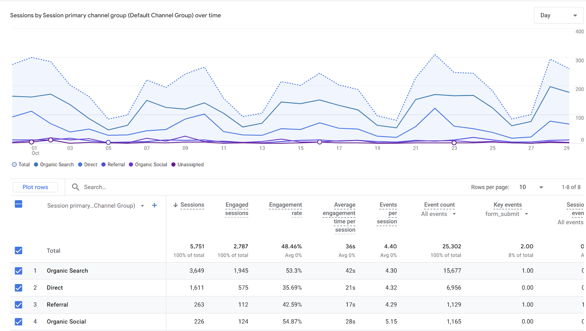Uncheck the Organic Search row checkbox
This screenshot has width=586, height=331.
tap(19, 271)
